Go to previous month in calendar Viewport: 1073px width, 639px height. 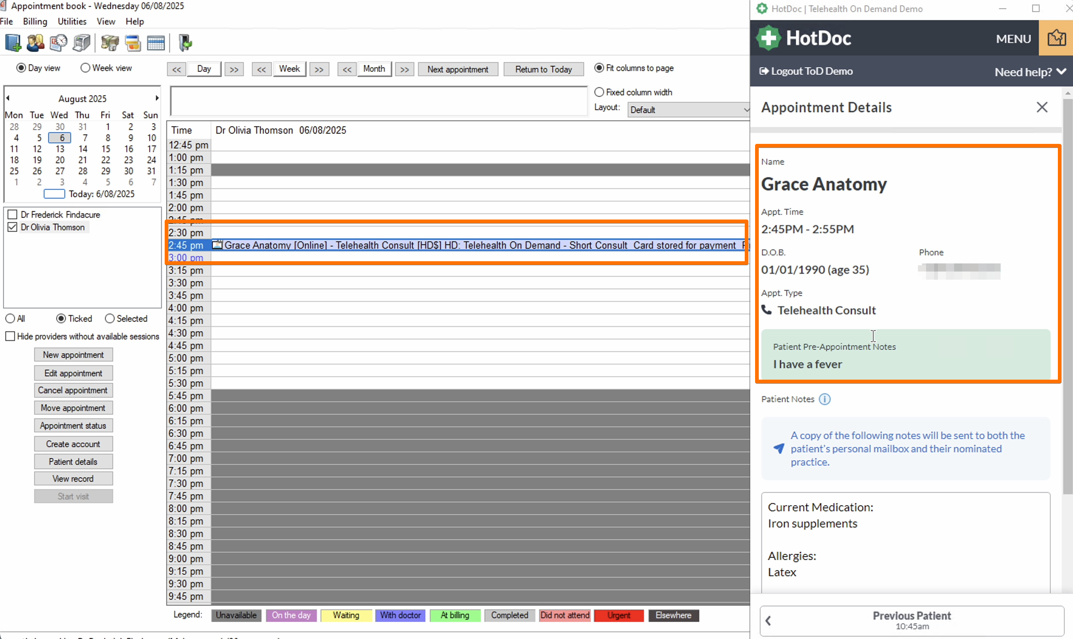(8, 98)
